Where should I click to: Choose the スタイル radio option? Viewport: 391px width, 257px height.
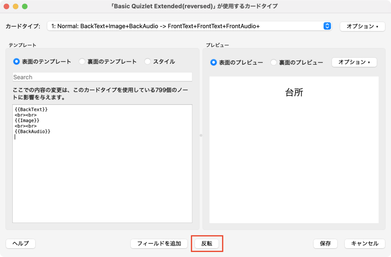point(148,61)
